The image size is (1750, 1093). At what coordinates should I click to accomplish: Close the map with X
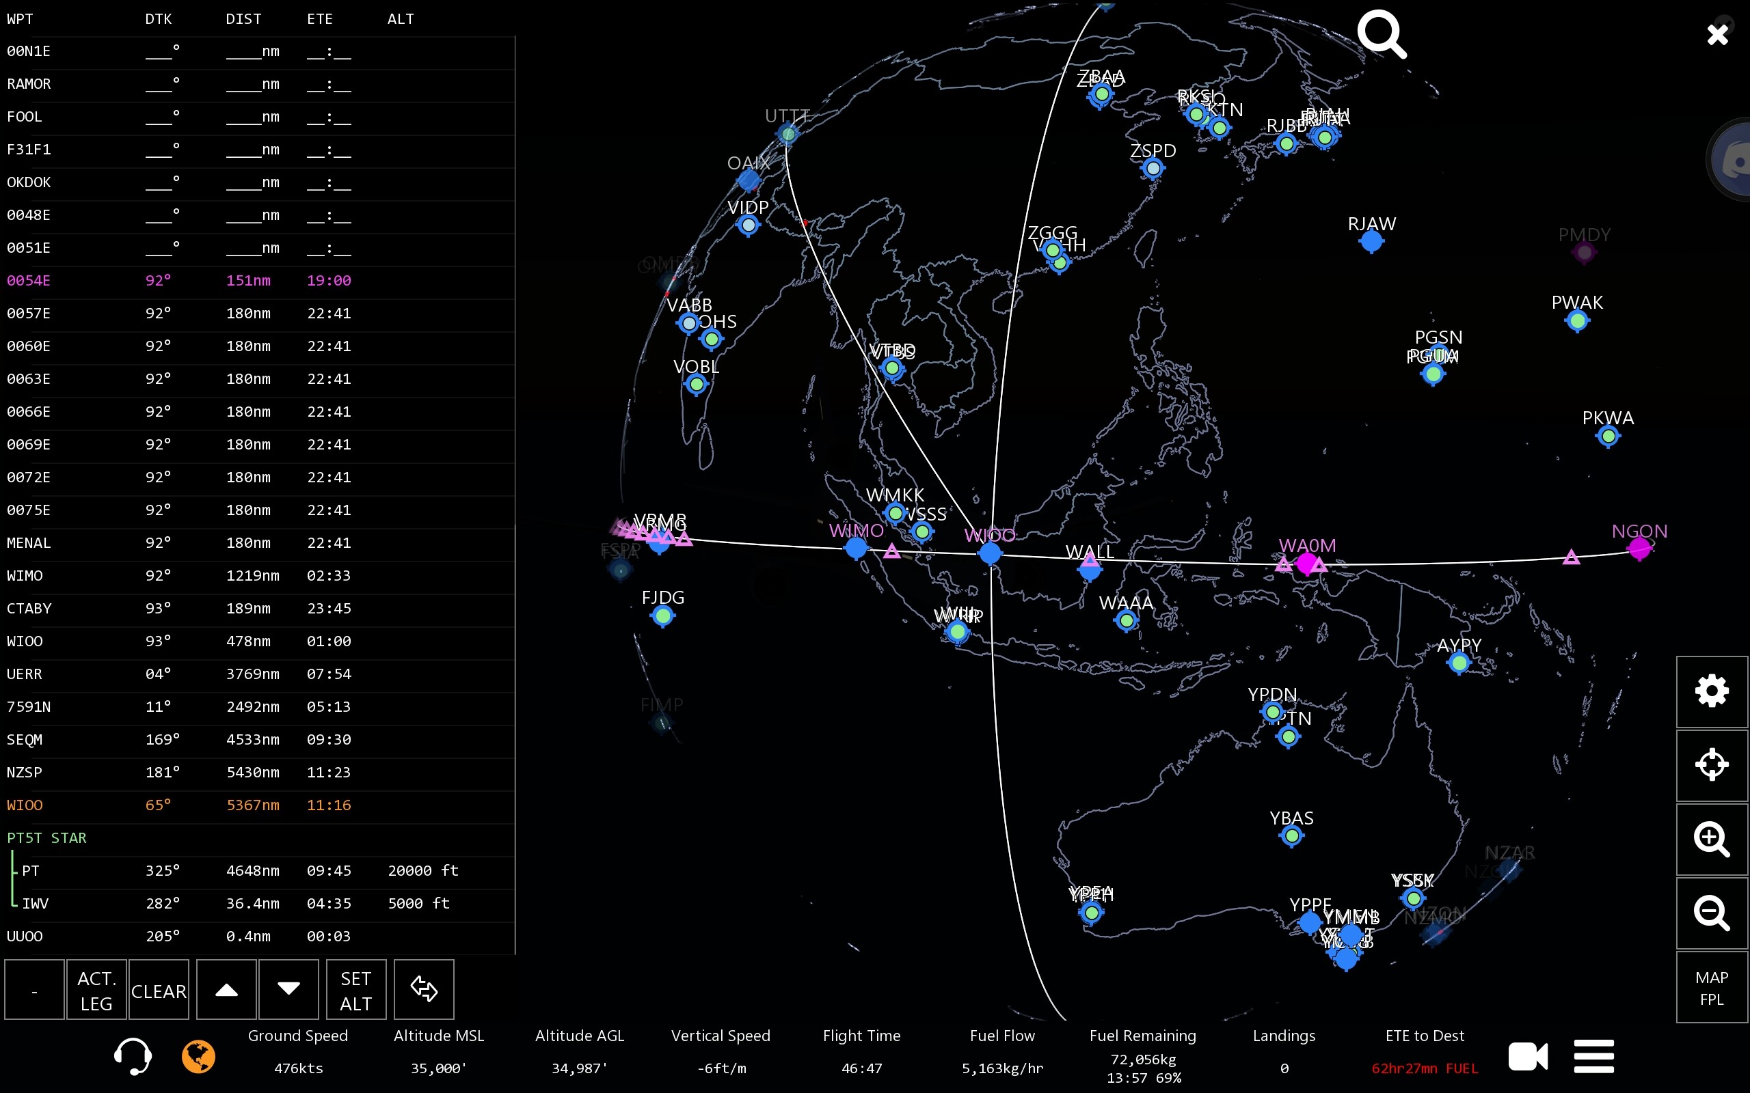tap(1717, 34)
